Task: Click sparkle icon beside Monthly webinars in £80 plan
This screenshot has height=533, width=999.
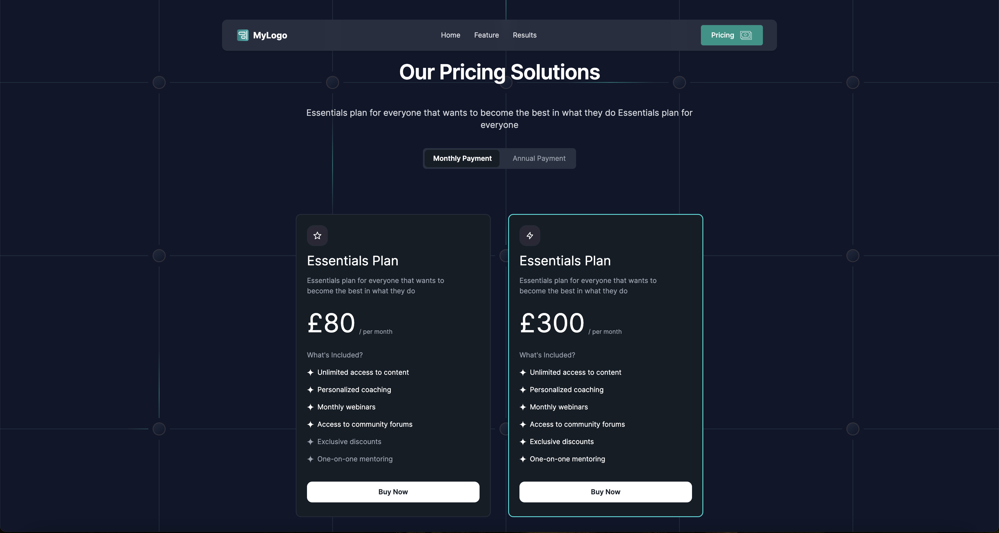Action: point(310,407)
